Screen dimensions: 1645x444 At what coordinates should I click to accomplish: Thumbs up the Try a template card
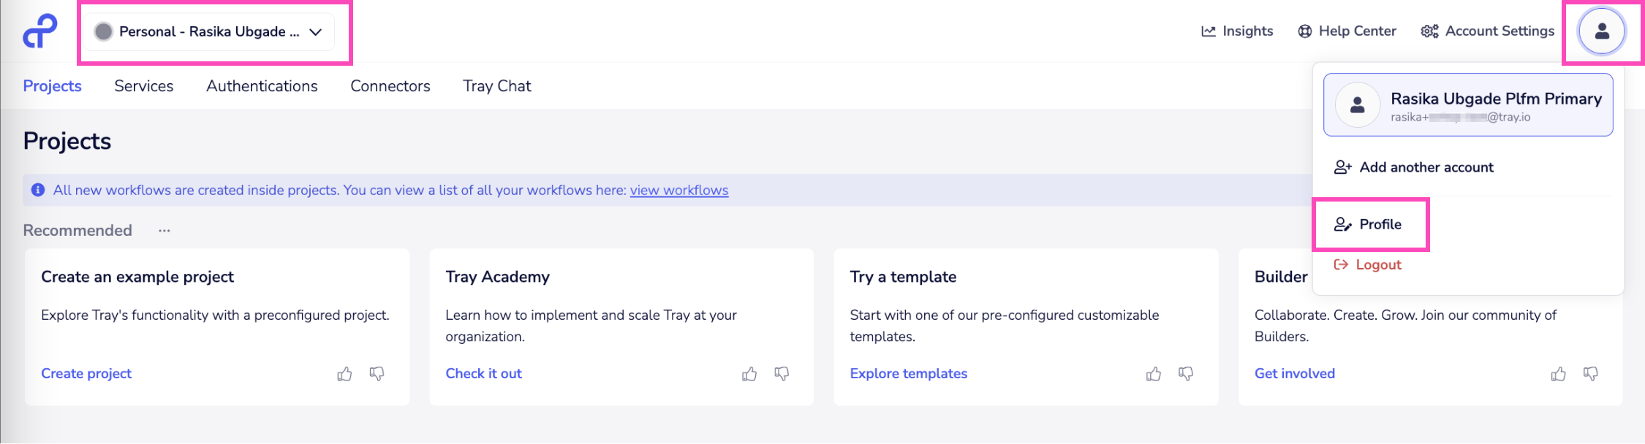point(1154,374)
